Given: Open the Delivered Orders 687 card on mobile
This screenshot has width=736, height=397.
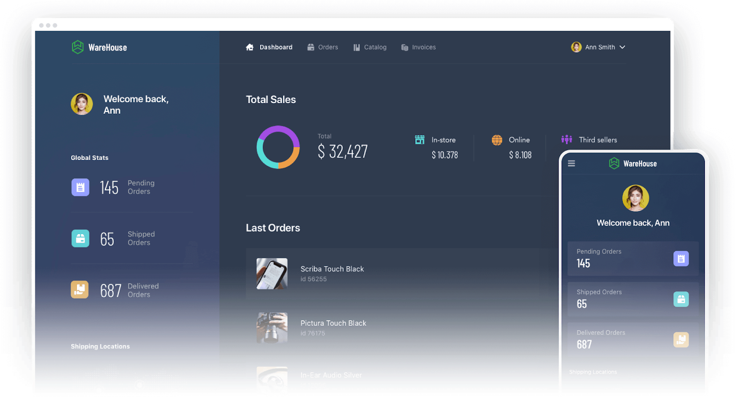Looking at the screenshot, I should (x=633, y=340).
